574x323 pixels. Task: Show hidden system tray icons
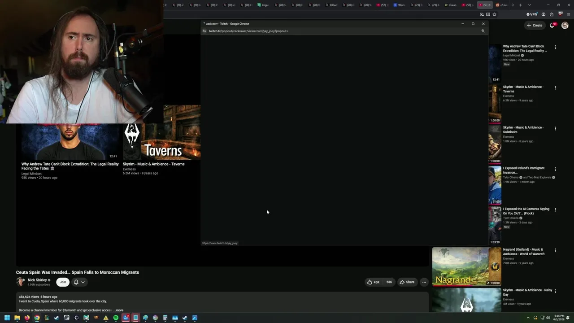[528, 318]
